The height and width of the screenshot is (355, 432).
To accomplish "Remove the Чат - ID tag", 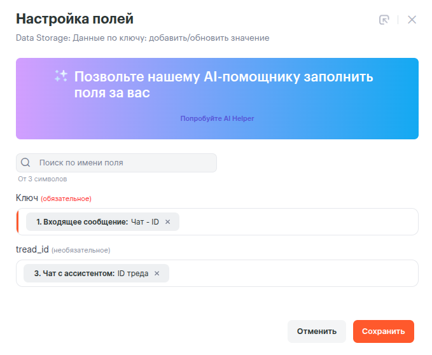I will click(168, 222).
